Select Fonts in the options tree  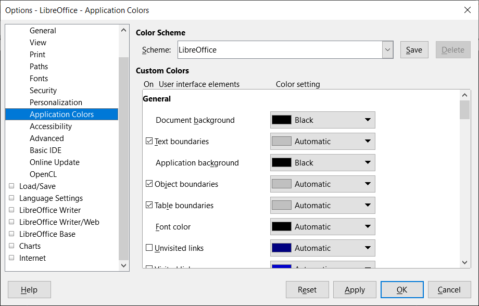(39, 79)
